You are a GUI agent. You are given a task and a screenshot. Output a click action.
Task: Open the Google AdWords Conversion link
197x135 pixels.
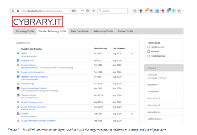click(x=34, y=107)
